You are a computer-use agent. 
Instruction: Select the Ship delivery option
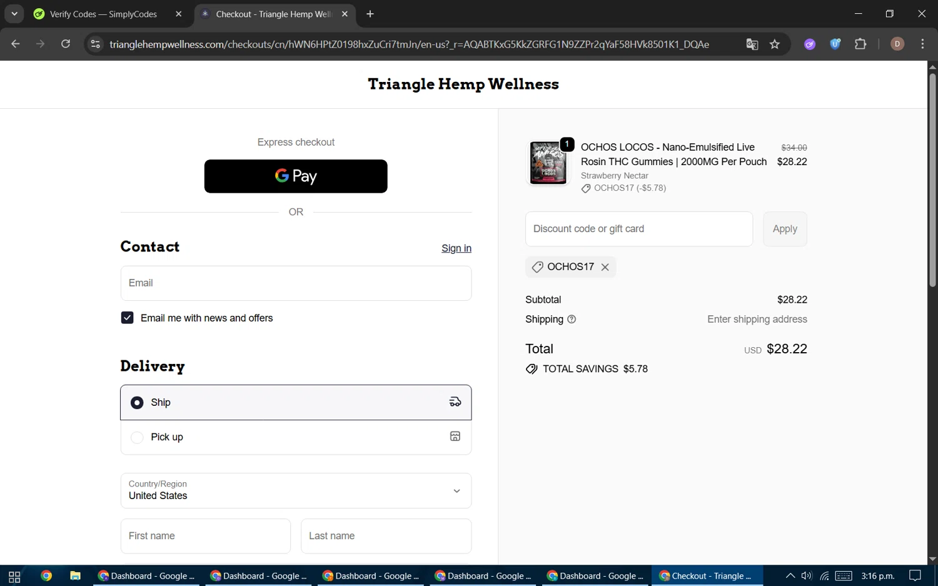click(296, 402)
